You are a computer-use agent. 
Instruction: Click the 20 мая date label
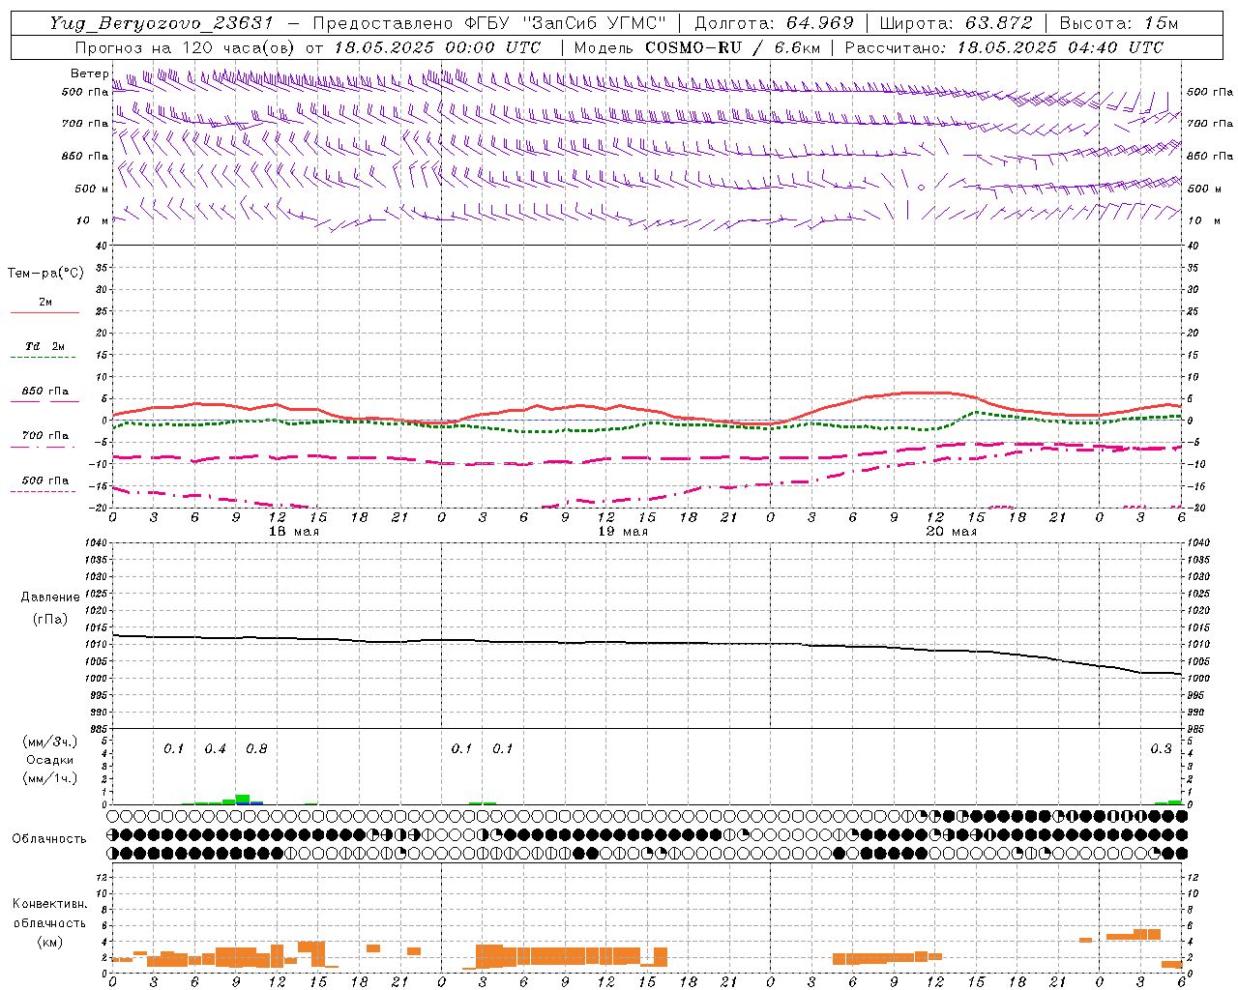(952, 532)
